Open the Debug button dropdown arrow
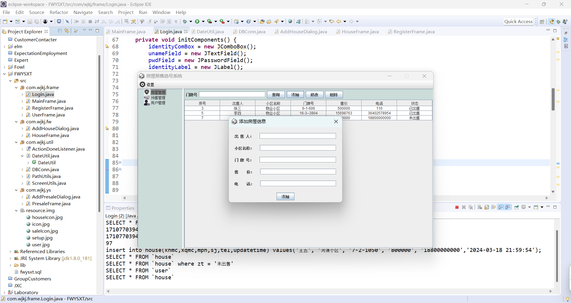 191,21
